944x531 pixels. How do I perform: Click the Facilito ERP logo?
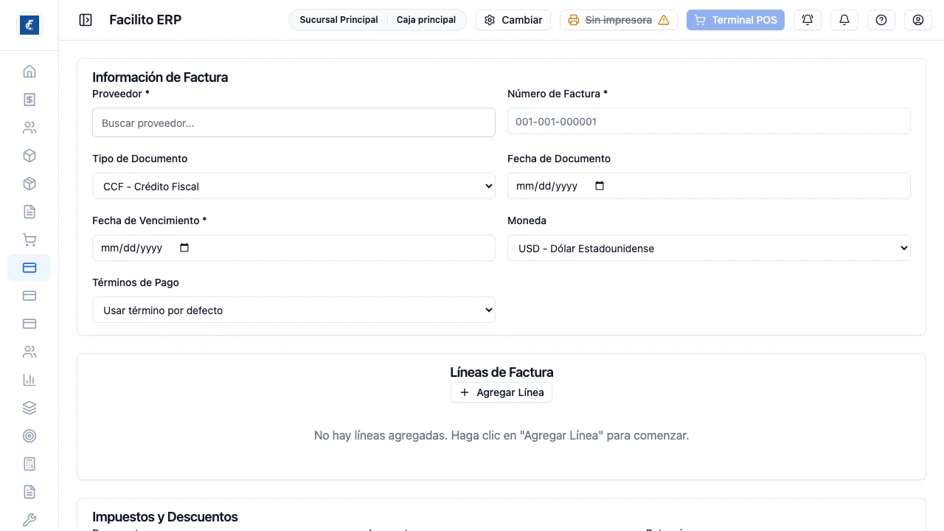click(x=29, y=25)
